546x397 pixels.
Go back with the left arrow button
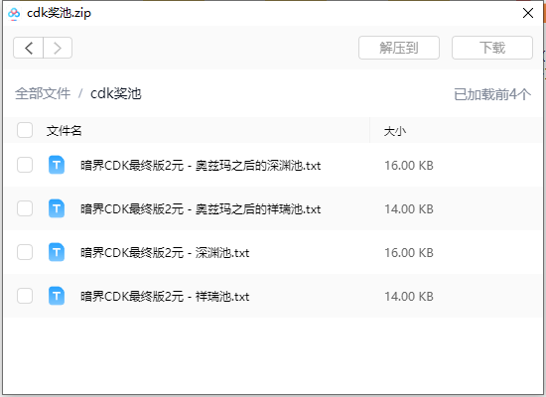click(x=29, y=48)
